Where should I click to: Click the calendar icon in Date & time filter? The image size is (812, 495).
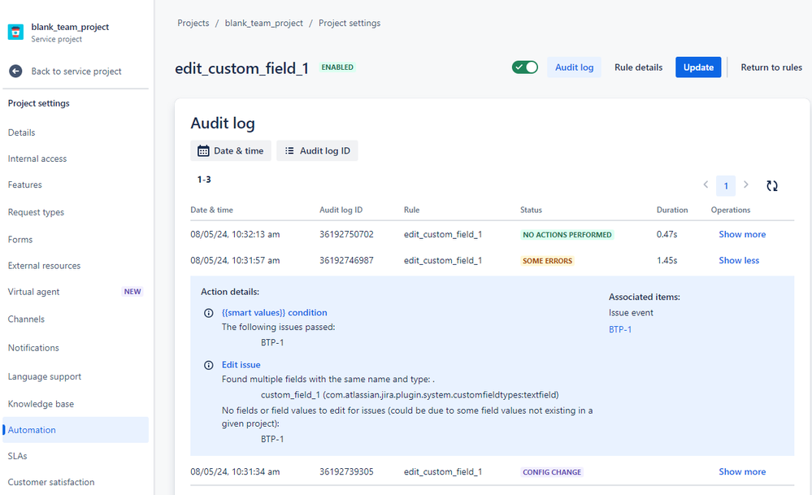coord(204,151)
